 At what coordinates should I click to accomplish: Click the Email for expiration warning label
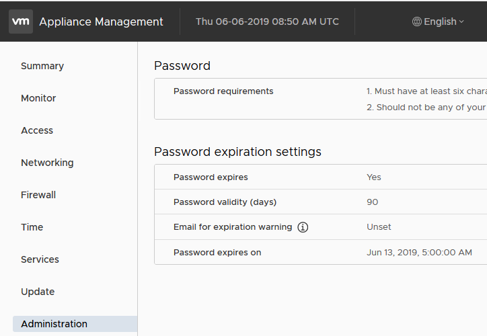point(233,226)
